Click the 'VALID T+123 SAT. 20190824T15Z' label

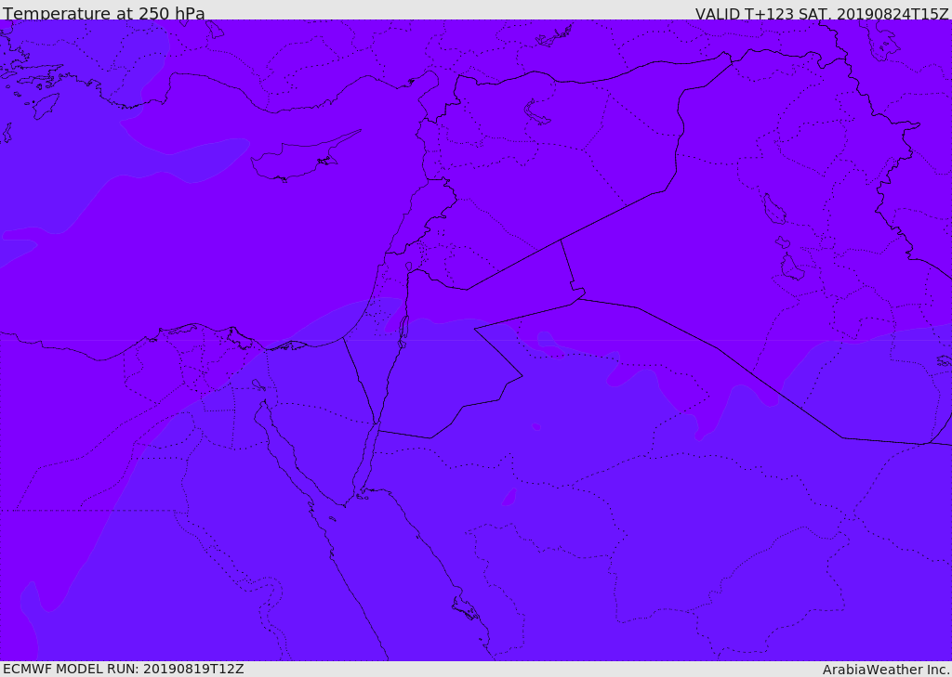coord(822,13)
